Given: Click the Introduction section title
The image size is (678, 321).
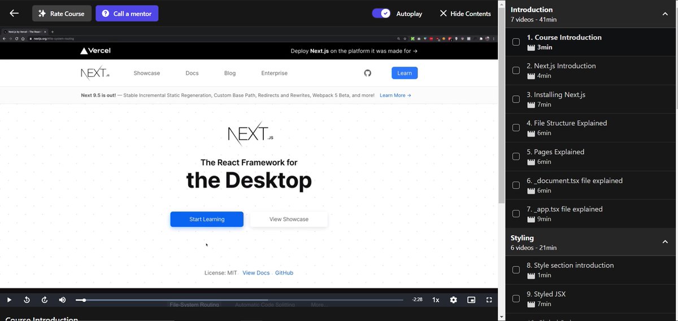Looking at the screenshot, I should tap(532, 10).
